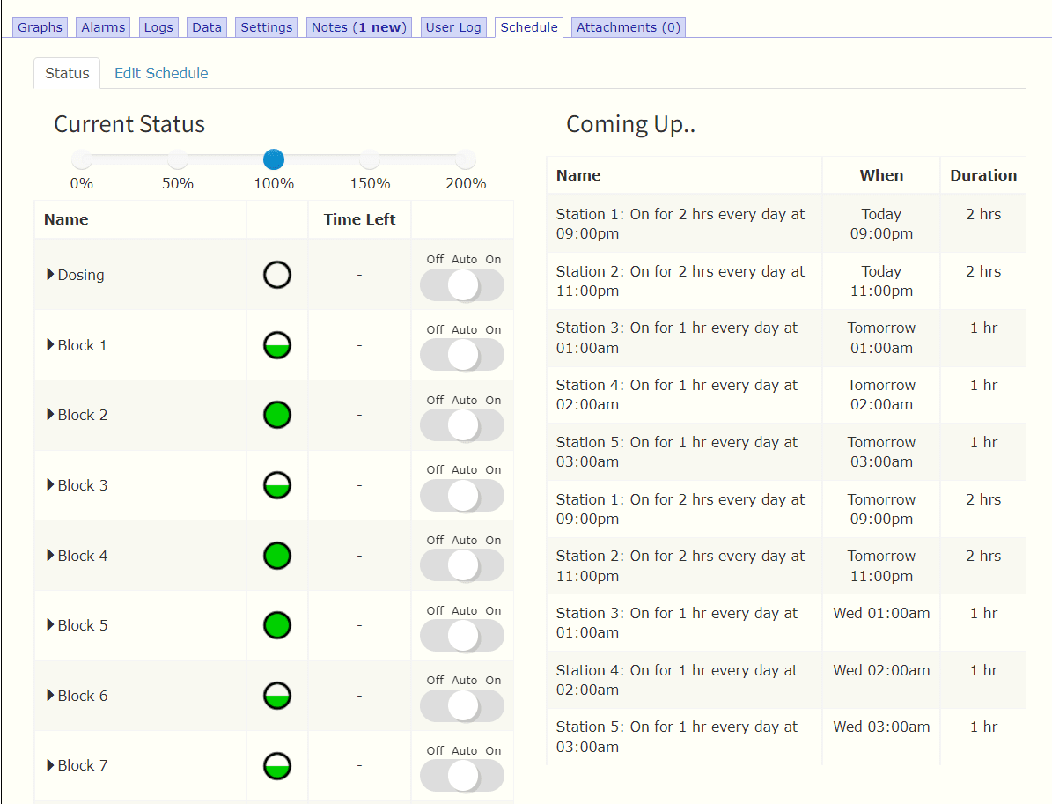Click the Block 3 half-filled status icon
This screenshot has height=804, width=1052.
tap(277, 485)
